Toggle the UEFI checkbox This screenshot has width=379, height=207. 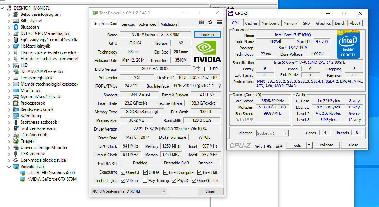207,69
